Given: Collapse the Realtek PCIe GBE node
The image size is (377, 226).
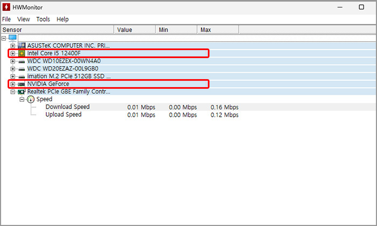Looking at the screenshot, I should point(13,91).
